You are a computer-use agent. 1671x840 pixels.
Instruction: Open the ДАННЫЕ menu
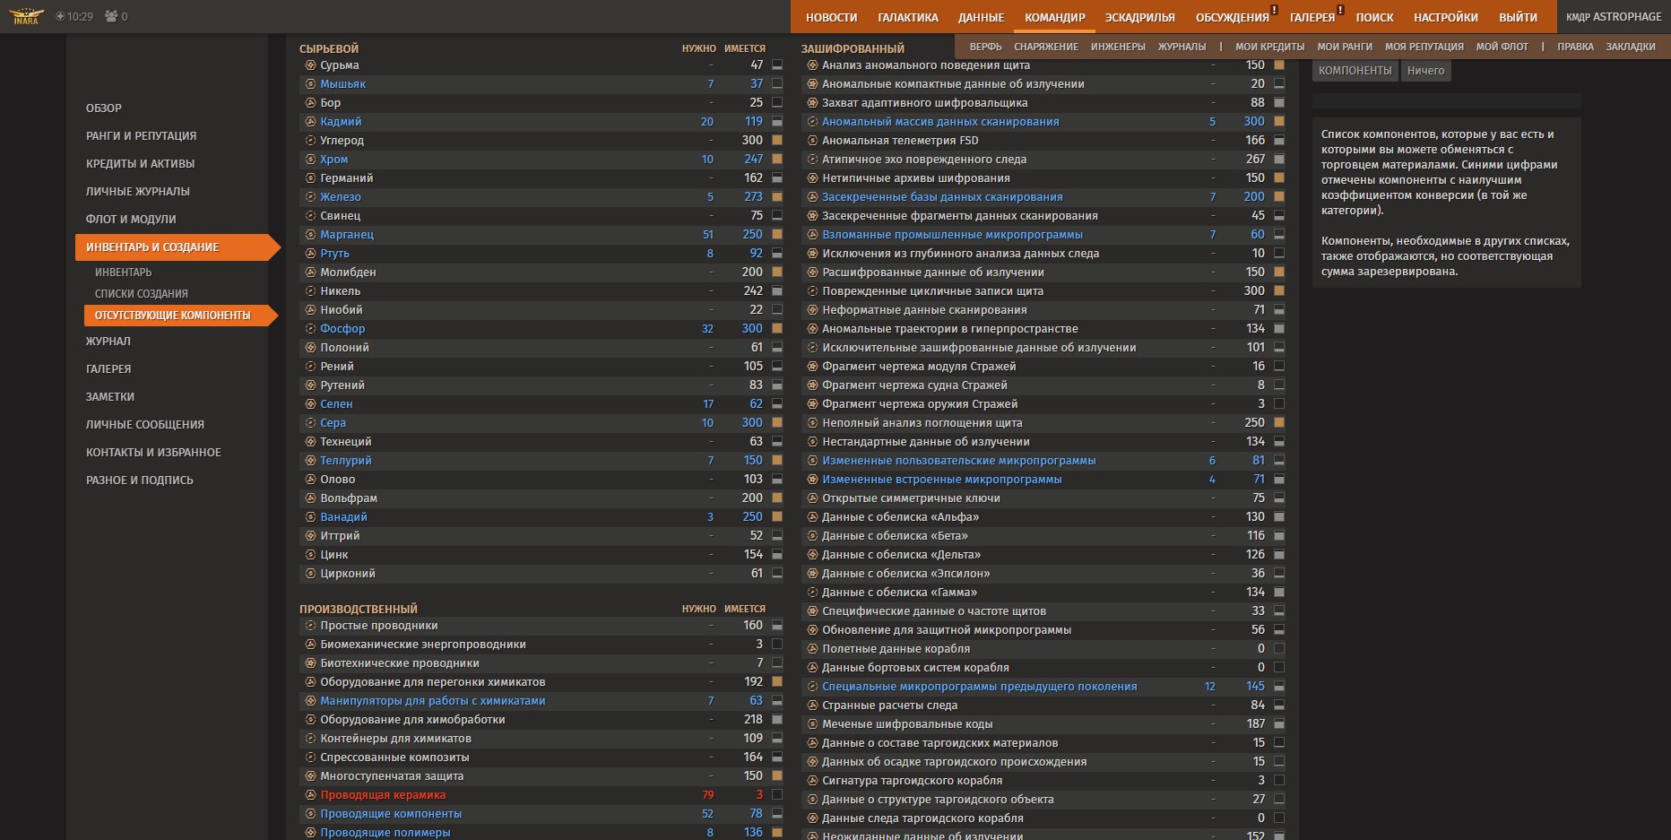[981, 17]
